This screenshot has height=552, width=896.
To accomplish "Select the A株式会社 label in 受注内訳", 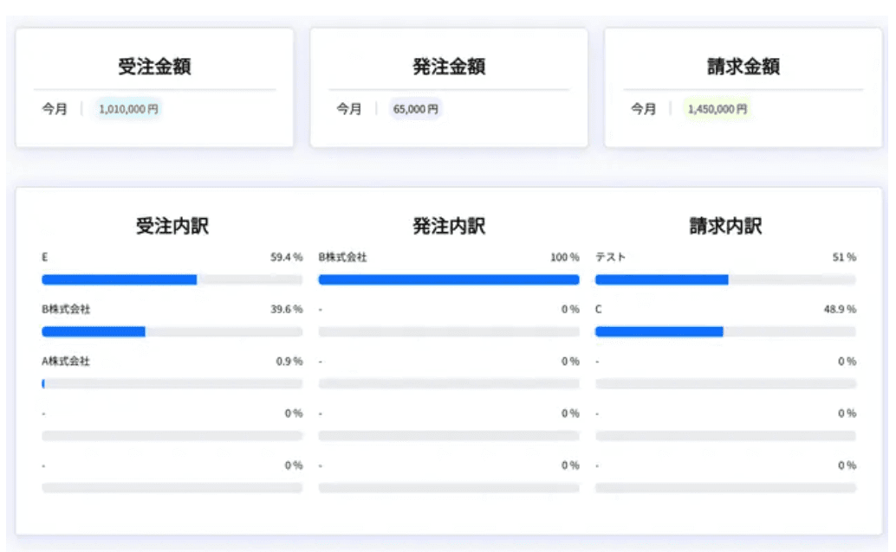I will point(66,361).
